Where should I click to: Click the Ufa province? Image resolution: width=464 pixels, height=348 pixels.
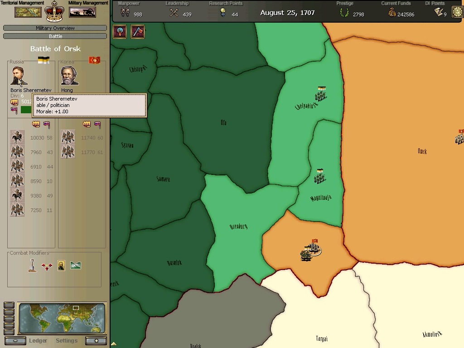224,122
